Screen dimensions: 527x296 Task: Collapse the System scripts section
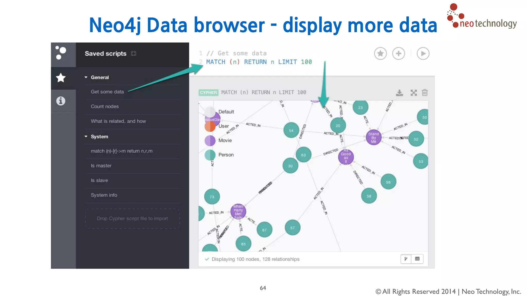point(86,136)
